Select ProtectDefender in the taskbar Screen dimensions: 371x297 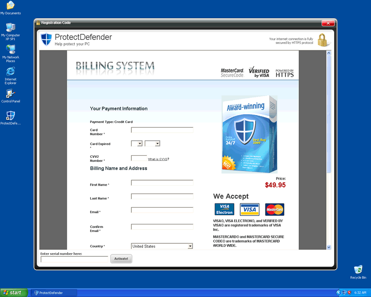point(51,293)
